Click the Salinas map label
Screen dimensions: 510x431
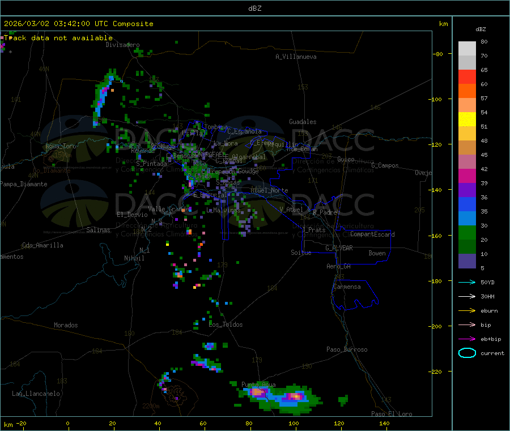click(98, 230)
